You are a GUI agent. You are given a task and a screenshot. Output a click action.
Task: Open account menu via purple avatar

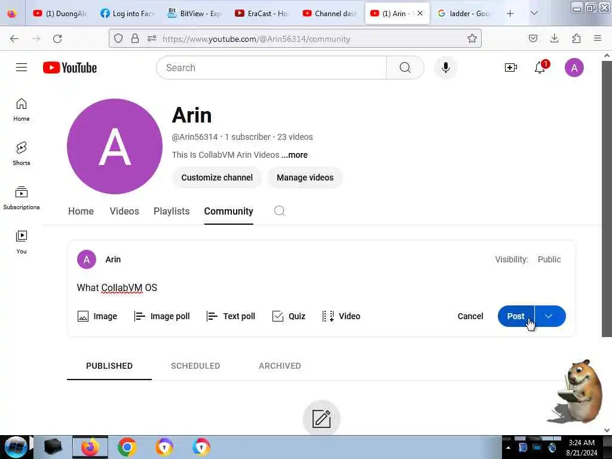pyautogui.click(x=574, y=68)
